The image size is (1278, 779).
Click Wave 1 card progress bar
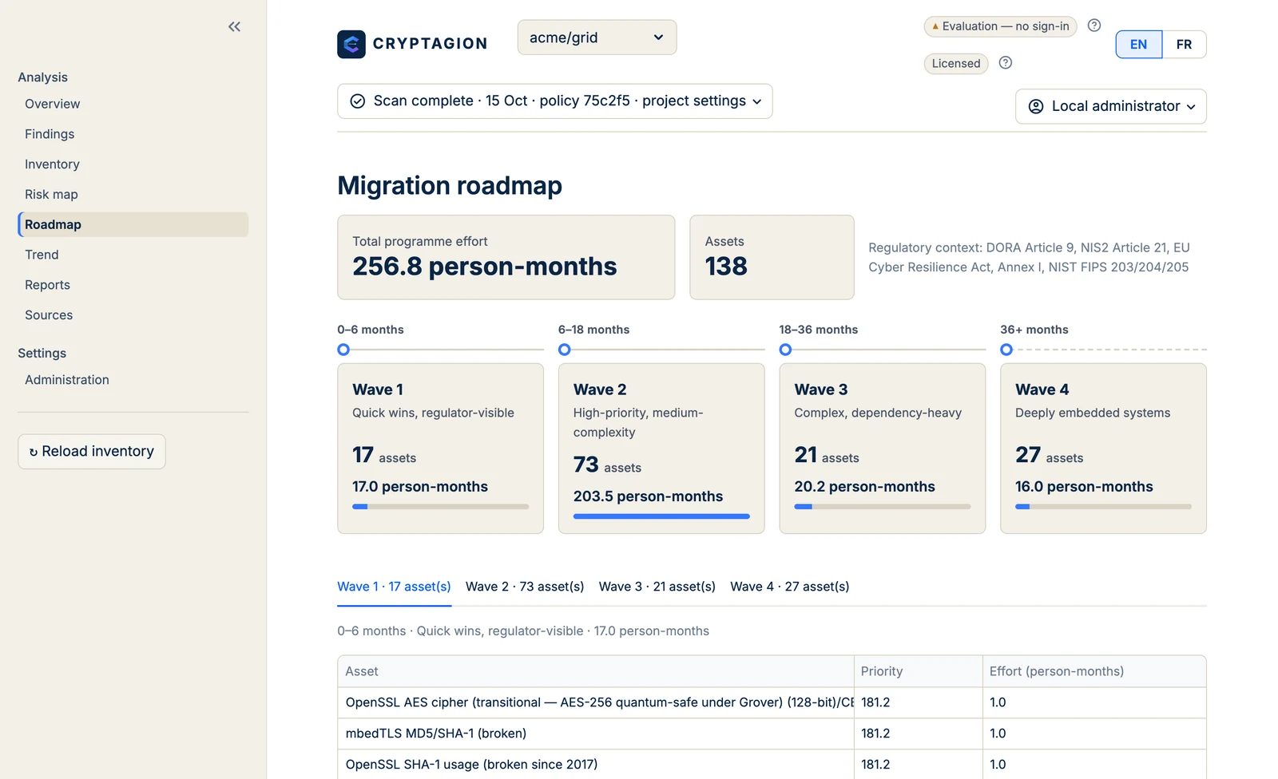pos(440,507)
